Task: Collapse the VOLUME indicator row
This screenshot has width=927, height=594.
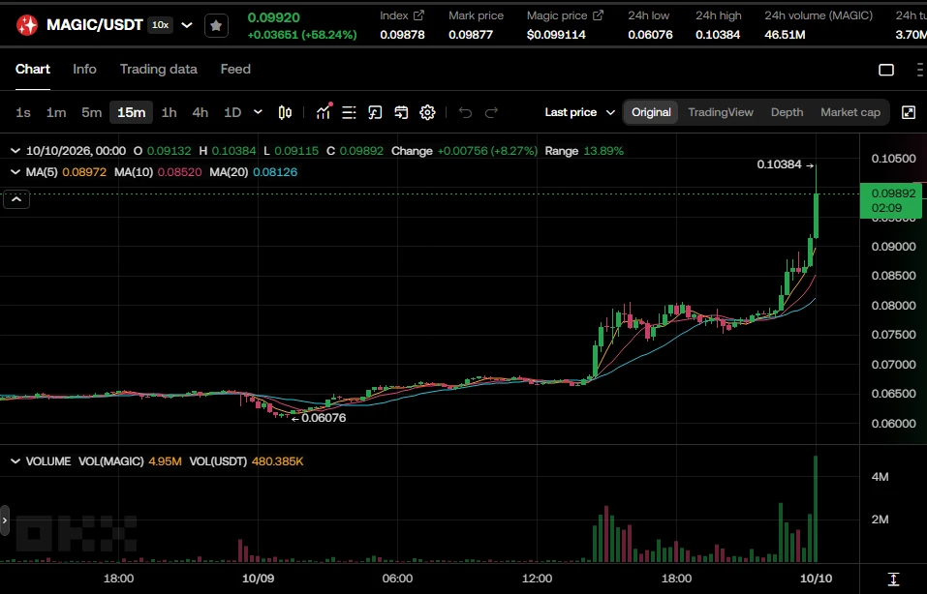Action: pos(15,461)
